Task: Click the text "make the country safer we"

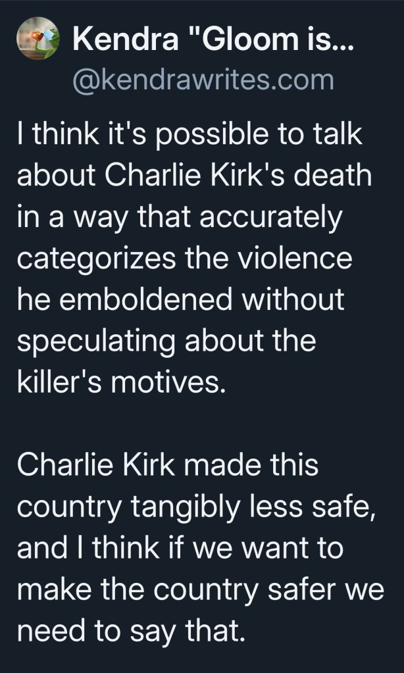Action: (x=201, y=588)
